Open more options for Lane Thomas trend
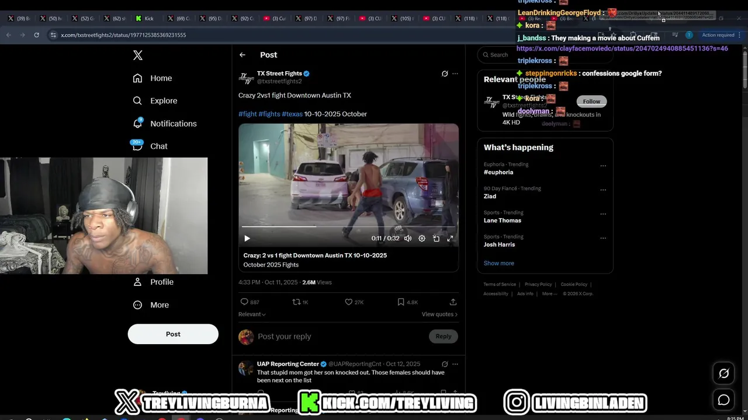This screenshot has width=748, height=420. click(603, 213)
